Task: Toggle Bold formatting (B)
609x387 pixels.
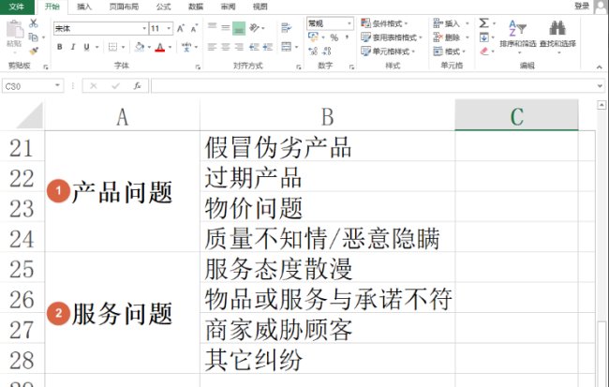Action: coord(59,47)
